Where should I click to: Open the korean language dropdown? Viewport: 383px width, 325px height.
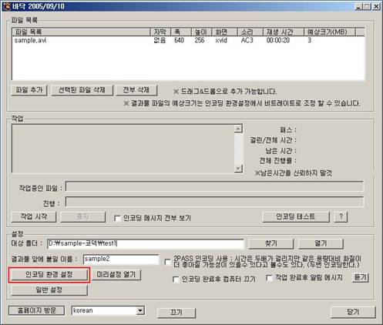140,311
